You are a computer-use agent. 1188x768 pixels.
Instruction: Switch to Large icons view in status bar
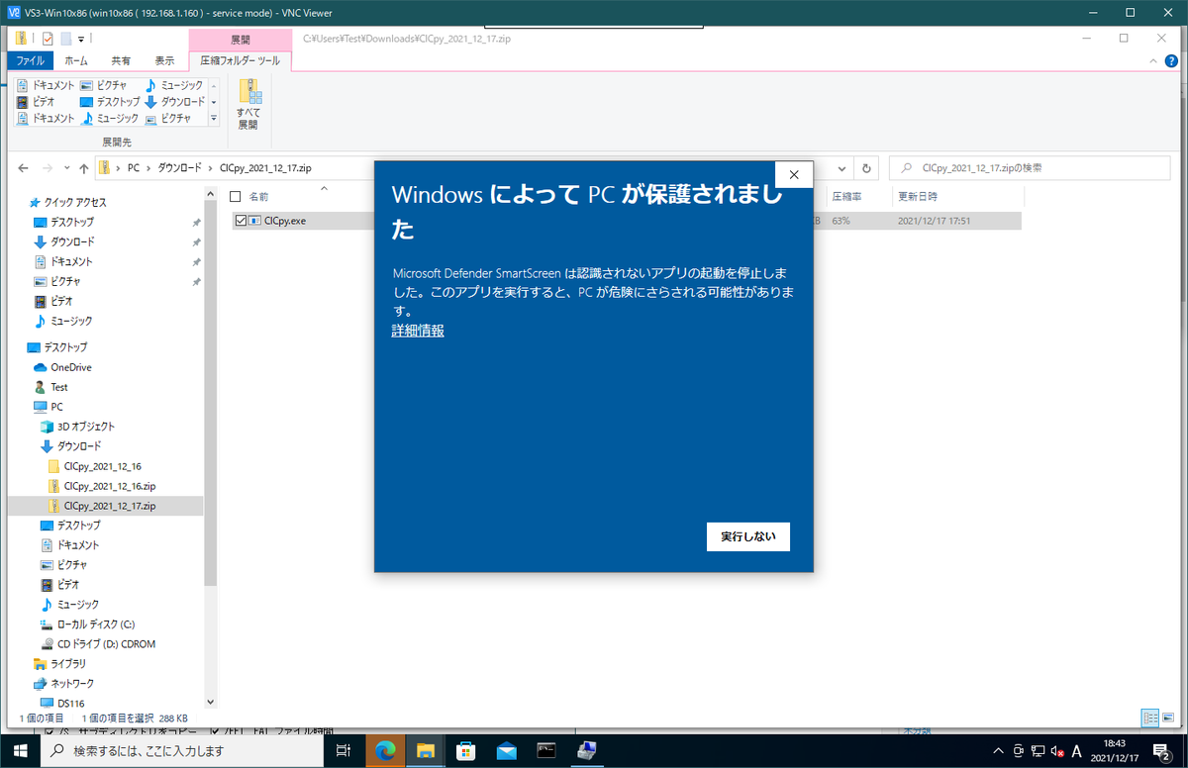click(x=1169, y=718)
